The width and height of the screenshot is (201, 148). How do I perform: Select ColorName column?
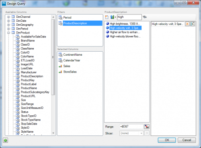pyautogui.click(x=27, y=56)
